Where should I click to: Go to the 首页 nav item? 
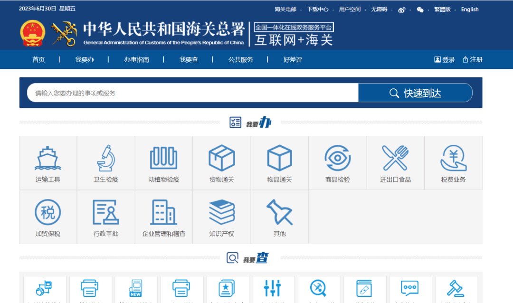tap(38, 59)
